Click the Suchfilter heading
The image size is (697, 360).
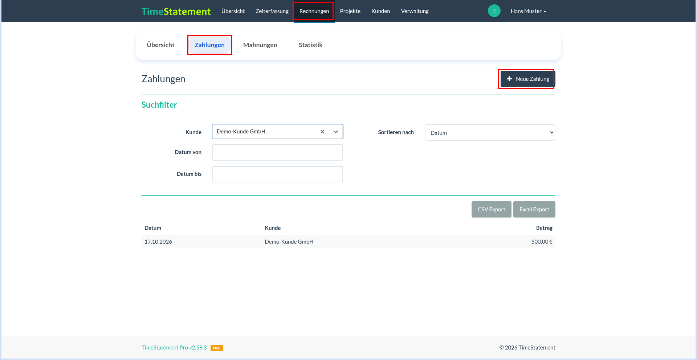tap(159, 105)
